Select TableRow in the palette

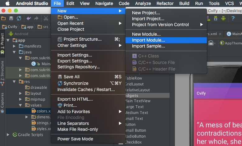134,78
